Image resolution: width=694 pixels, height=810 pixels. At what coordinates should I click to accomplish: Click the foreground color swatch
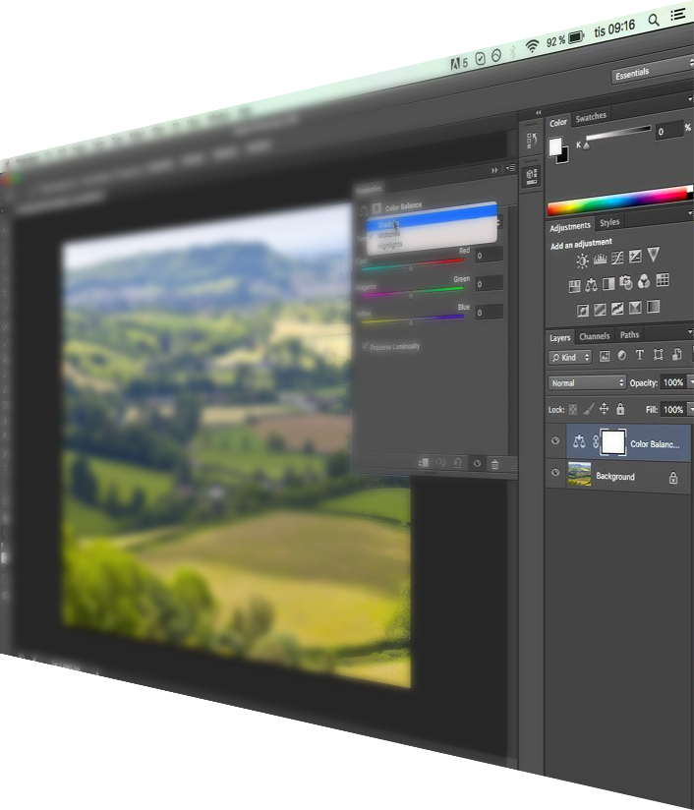pos(555,146)
